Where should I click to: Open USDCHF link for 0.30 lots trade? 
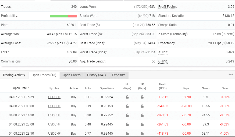54,115
